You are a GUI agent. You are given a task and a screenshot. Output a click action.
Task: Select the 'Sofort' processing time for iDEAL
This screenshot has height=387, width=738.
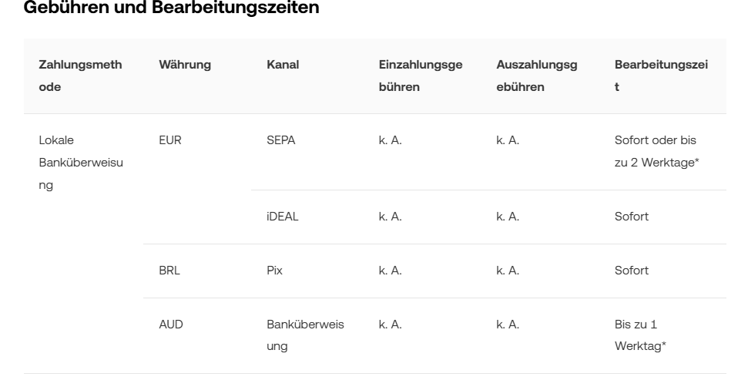631,217
